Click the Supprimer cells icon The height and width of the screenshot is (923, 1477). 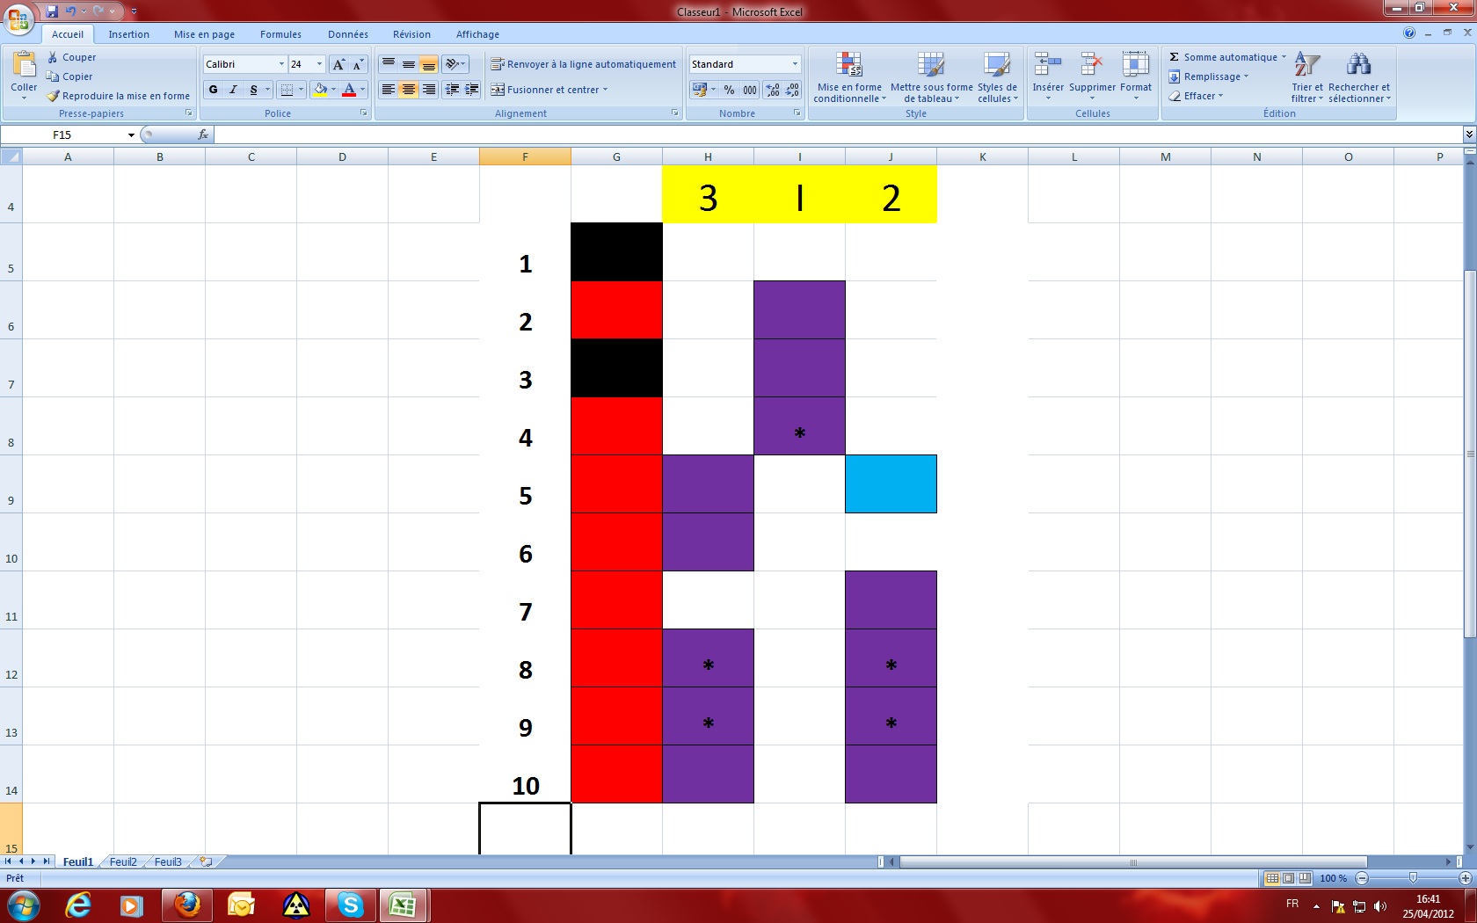tap(1092, 67)
